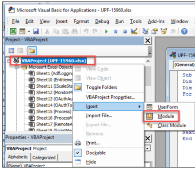Screen dimensions: 195x169
Task: Toggle the Dockable checkmark option
Action: (x=109, y=153)
